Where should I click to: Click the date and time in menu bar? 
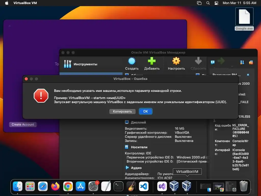click(239, 3)
